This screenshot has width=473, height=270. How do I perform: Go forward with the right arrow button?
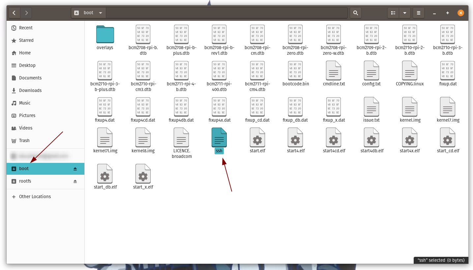(26, 13)
